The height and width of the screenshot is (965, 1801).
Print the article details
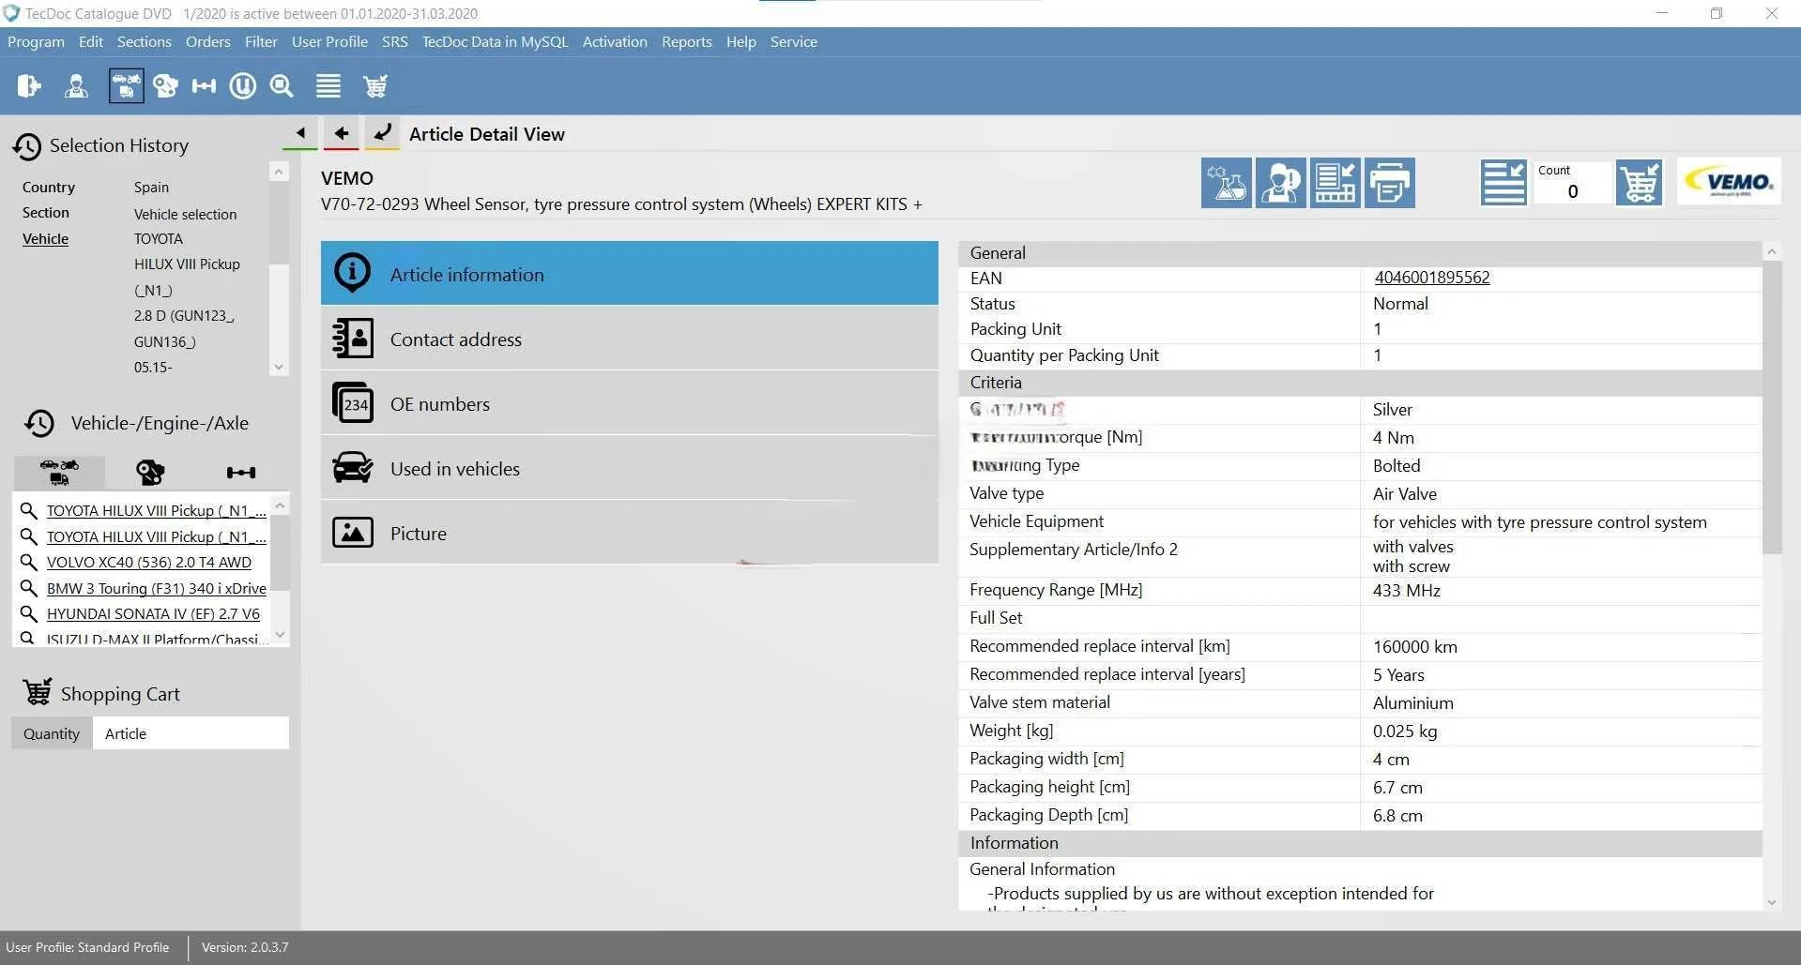tap(1390, 183)
